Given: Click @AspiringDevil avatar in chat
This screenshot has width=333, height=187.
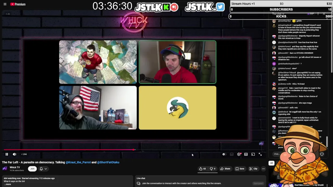Looking at the screenshot, I should (274, 25).
